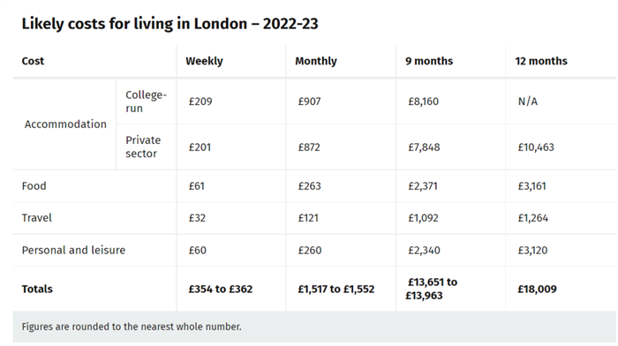Screen dimensions: 618x346
Task: Click the 12 months column header
Action: (x=541, y=61)
